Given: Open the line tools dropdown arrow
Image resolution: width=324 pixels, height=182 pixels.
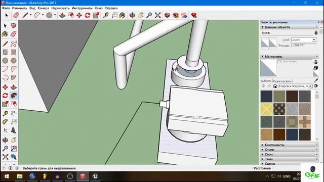Looking at the screenshot, I should tap(30, 15).
